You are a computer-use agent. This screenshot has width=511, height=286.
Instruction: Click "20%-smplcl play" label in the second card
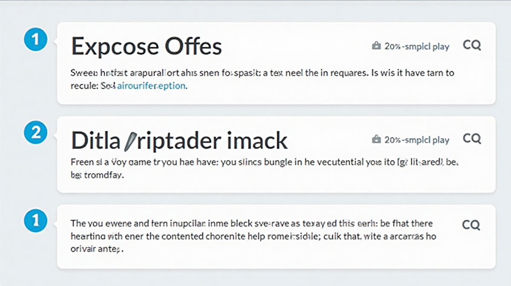(x=416, y=140)
